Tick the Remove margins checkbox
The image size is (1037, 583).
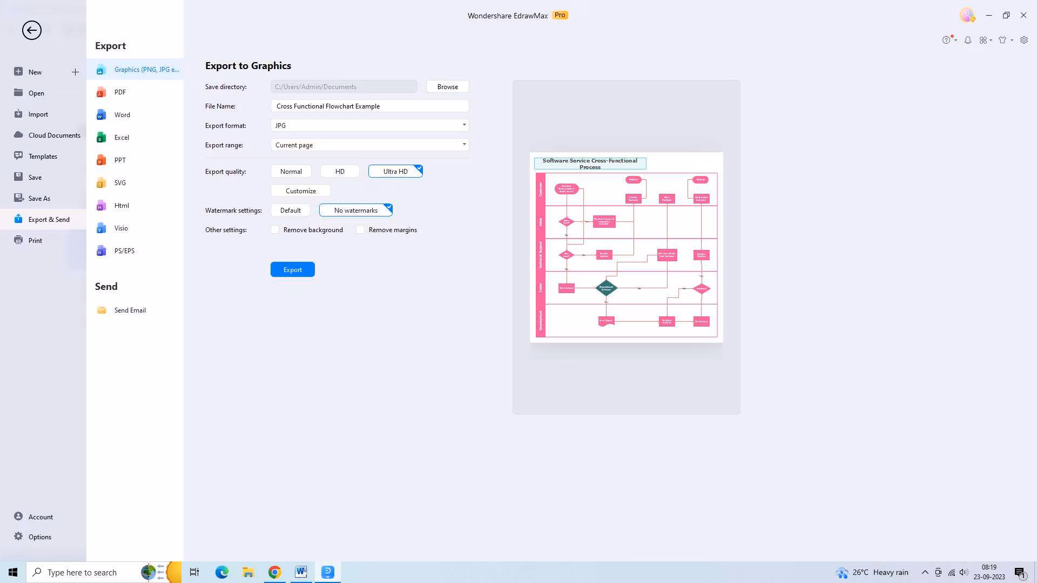click(361, 230)
